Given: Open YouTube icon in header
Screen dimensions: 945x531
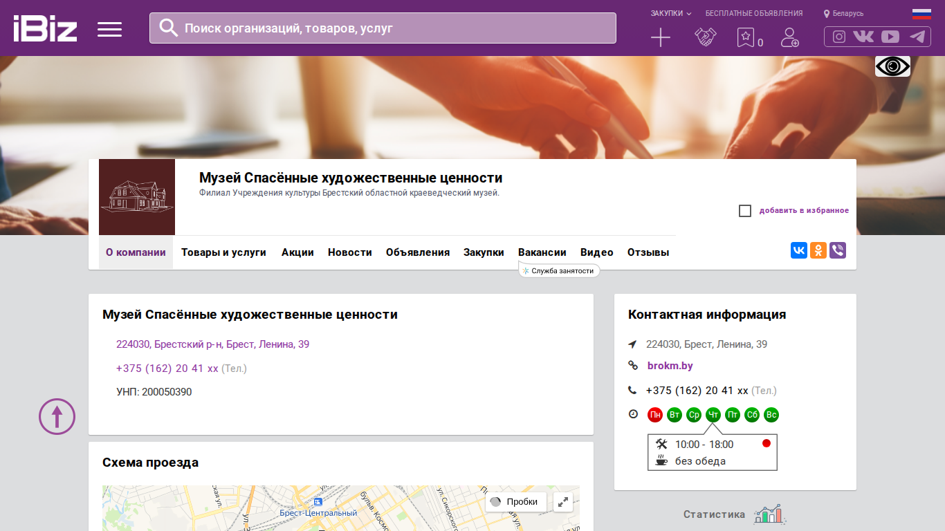Looking at the screenshot, I should pos(890,37).
